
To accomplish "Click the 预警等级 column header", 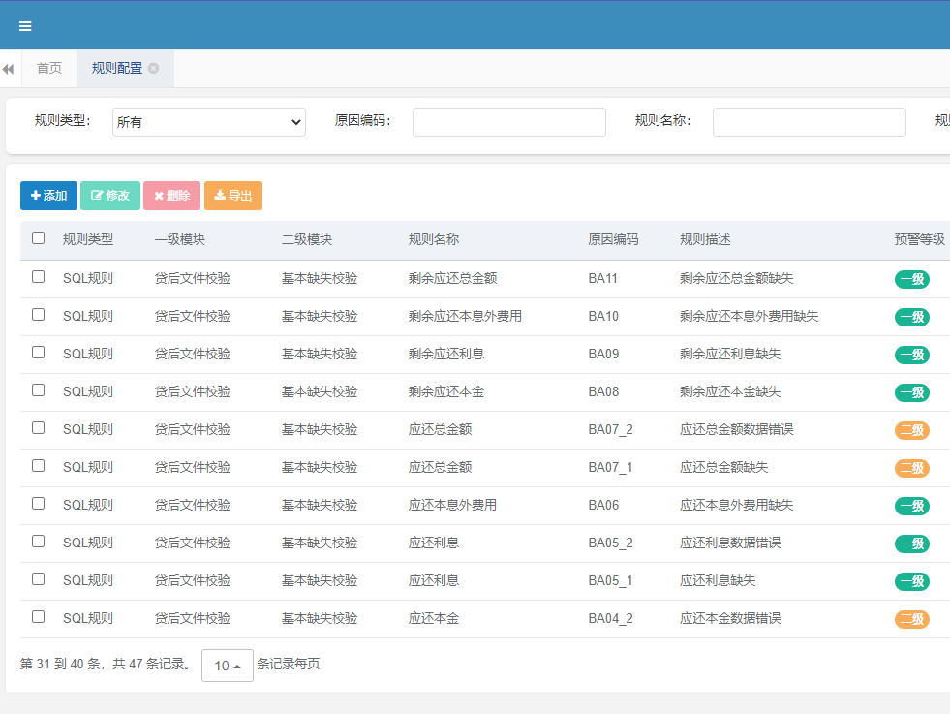I will point(920,240).
